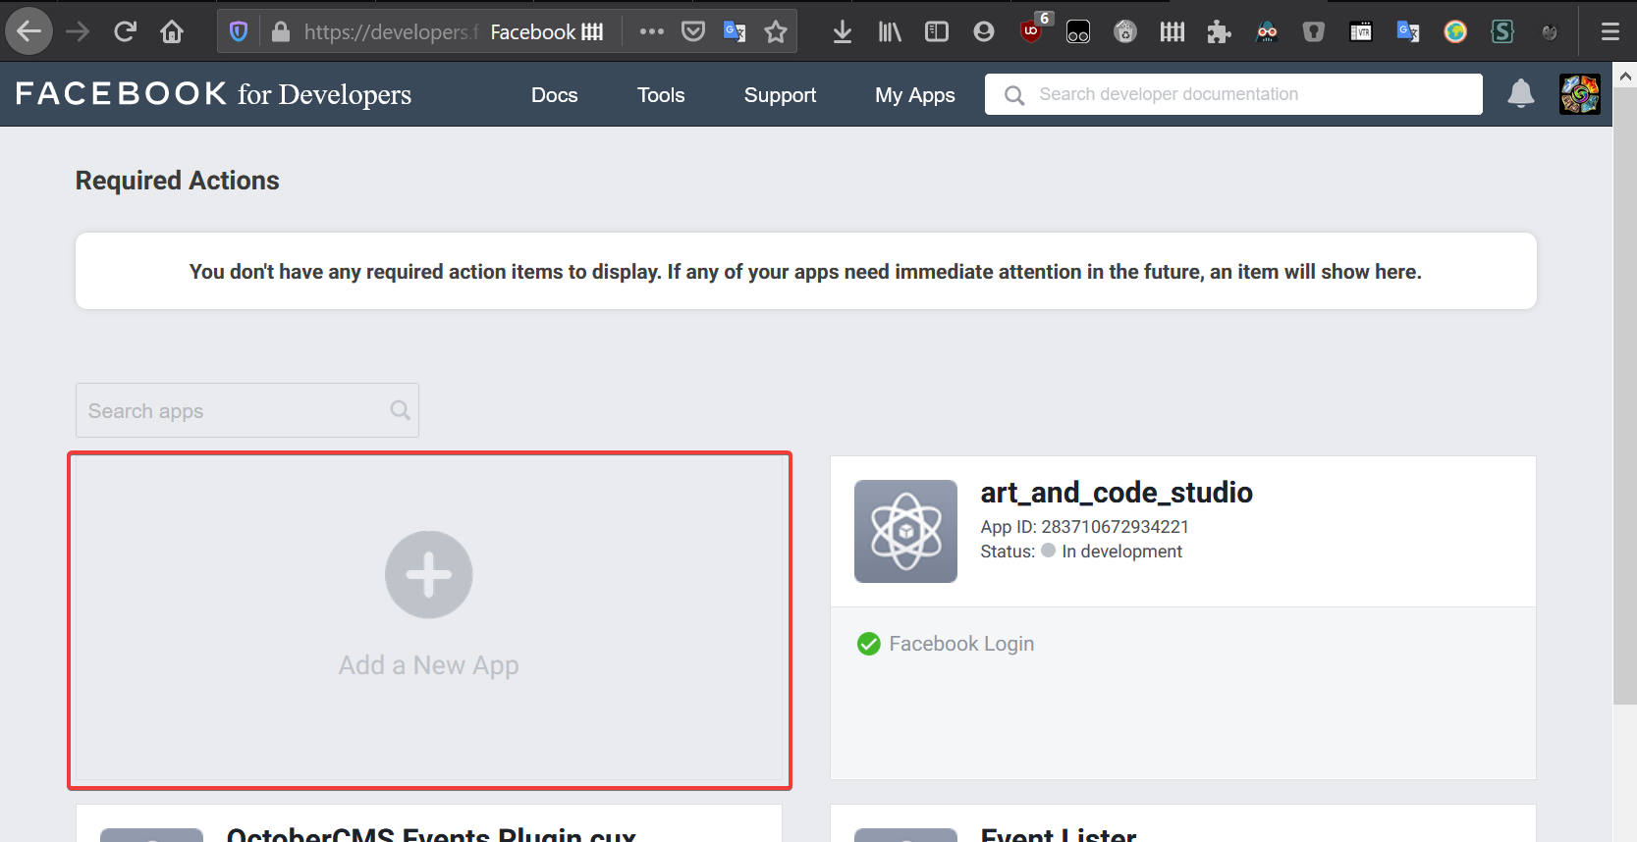1637x842 pixels.
Task: Focus the Search developer documentation field
Action: [x=1233, y=94]
